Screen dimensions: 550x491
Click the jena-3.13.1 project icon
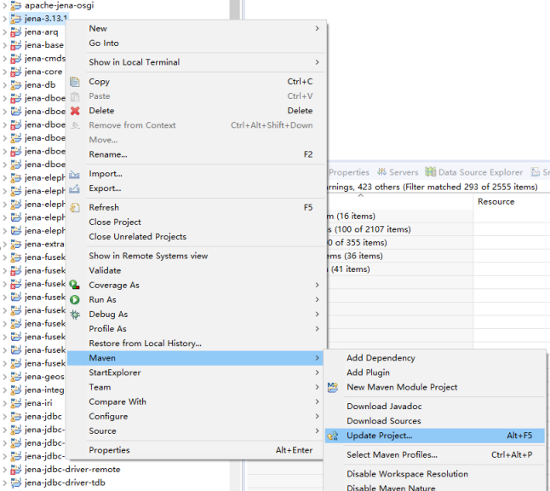click(x=15, y=19)
